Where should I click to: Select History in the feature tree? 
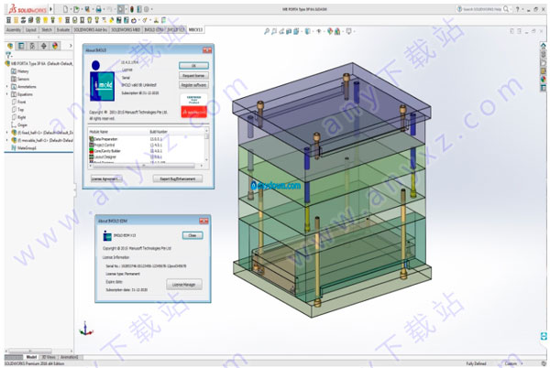(20, 71)
